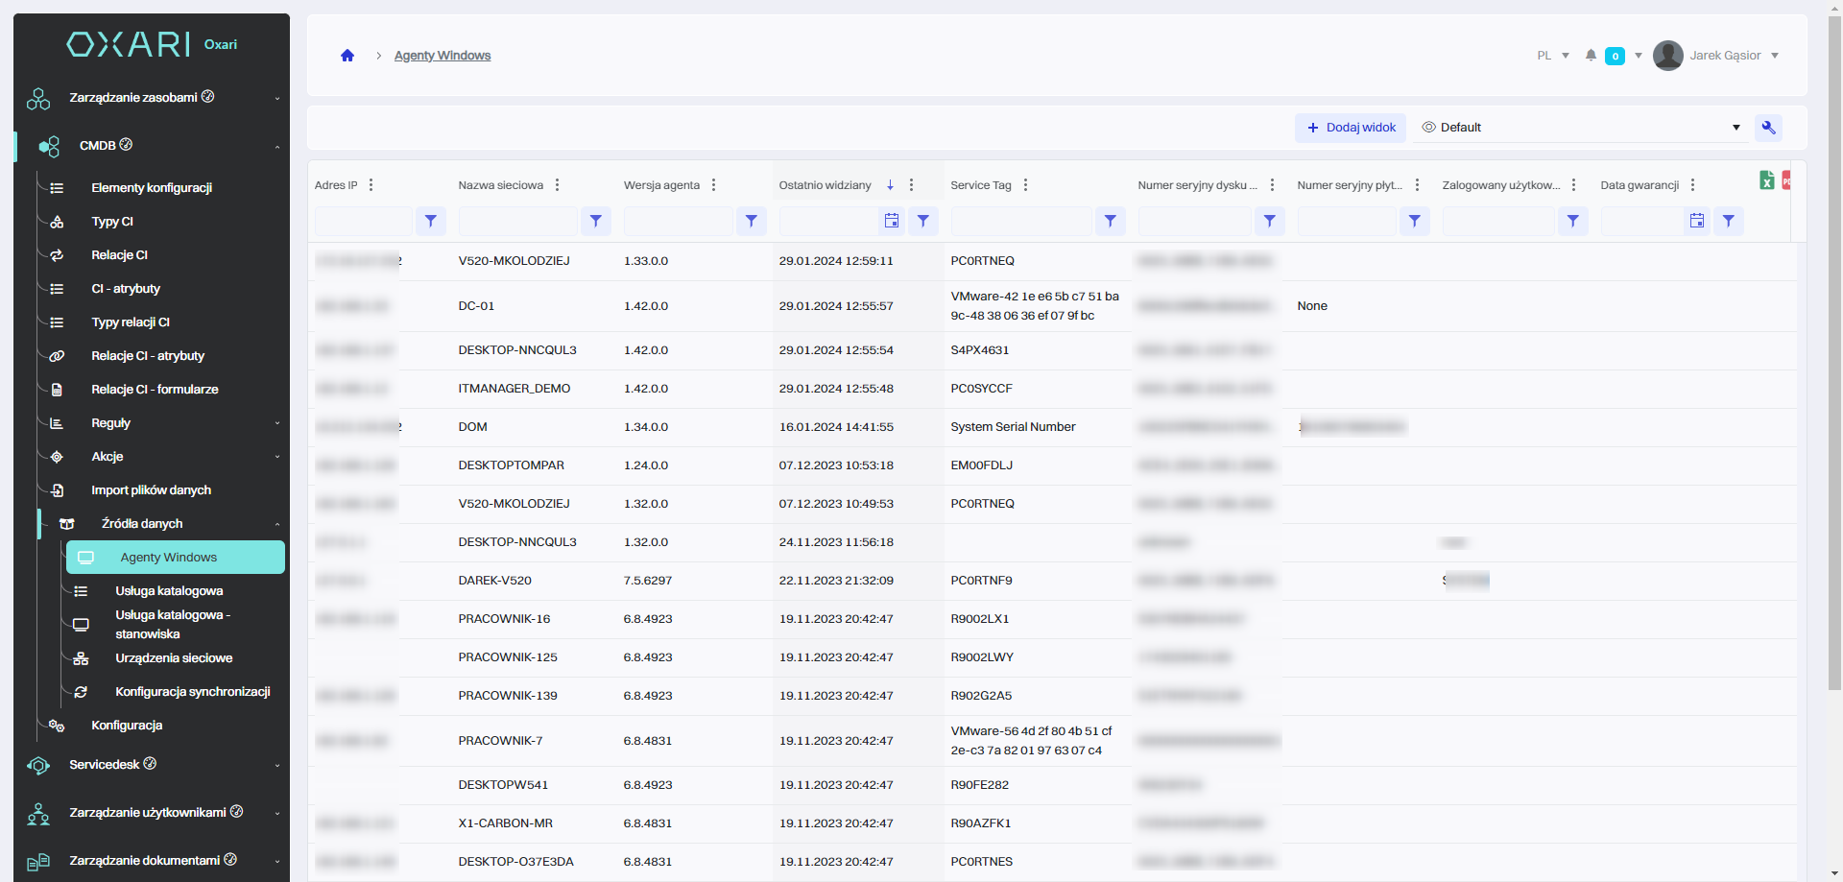1843x882 pixels.
Task: Click the wrench view settings icon
Action: 1768,128
